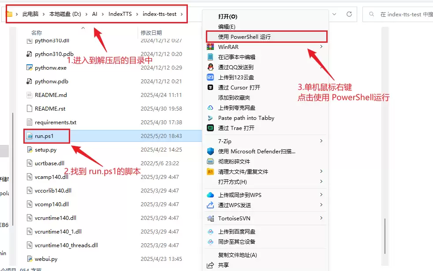Select the python310.pdb file
This screenshot has height=271, width=433.
pos(54,54)
